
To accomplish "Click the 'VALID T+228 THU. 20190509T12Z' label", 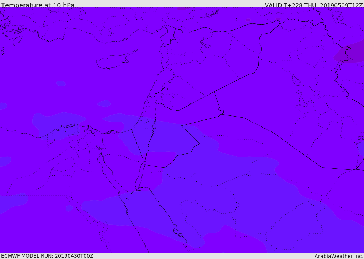I will (314, 5).
